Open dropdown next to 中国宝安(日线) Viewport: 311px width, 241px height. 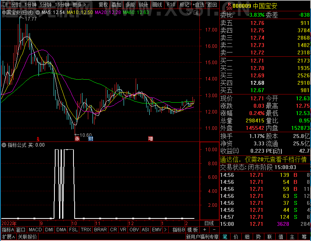click(x=37, y=12)
